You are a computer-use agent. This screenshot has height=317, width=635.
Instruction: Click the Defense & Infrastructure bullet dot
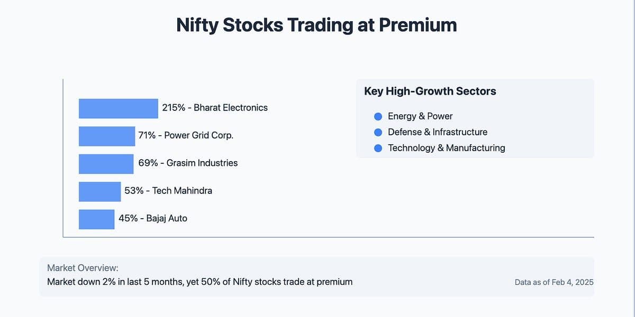[x=378, y=133]
